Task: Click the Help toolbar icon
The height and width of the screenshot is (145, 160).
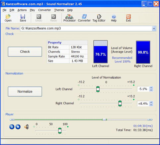Action: [x=114, y=18]
